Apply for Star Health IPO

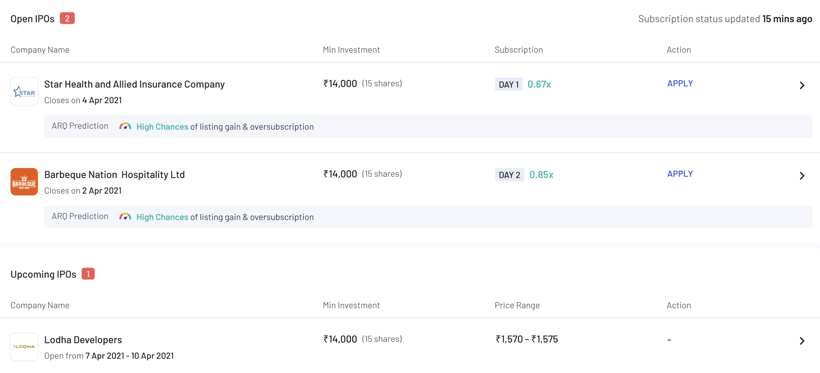click(x=680, y=84)
